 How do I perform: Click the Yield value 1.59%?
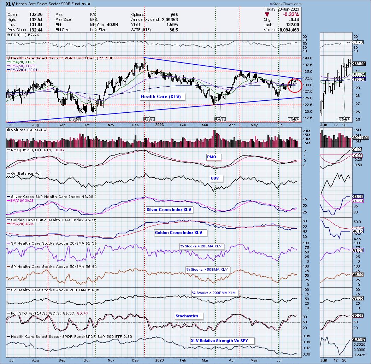(172, 25)
